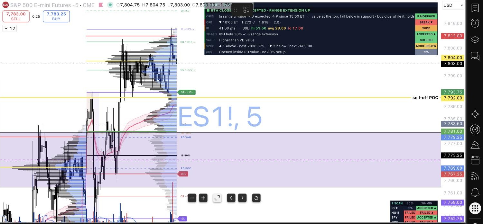Click the Σ SCAN header in scanner table
The height and width of the screenshot is (224, 483).
coord(397,203)
